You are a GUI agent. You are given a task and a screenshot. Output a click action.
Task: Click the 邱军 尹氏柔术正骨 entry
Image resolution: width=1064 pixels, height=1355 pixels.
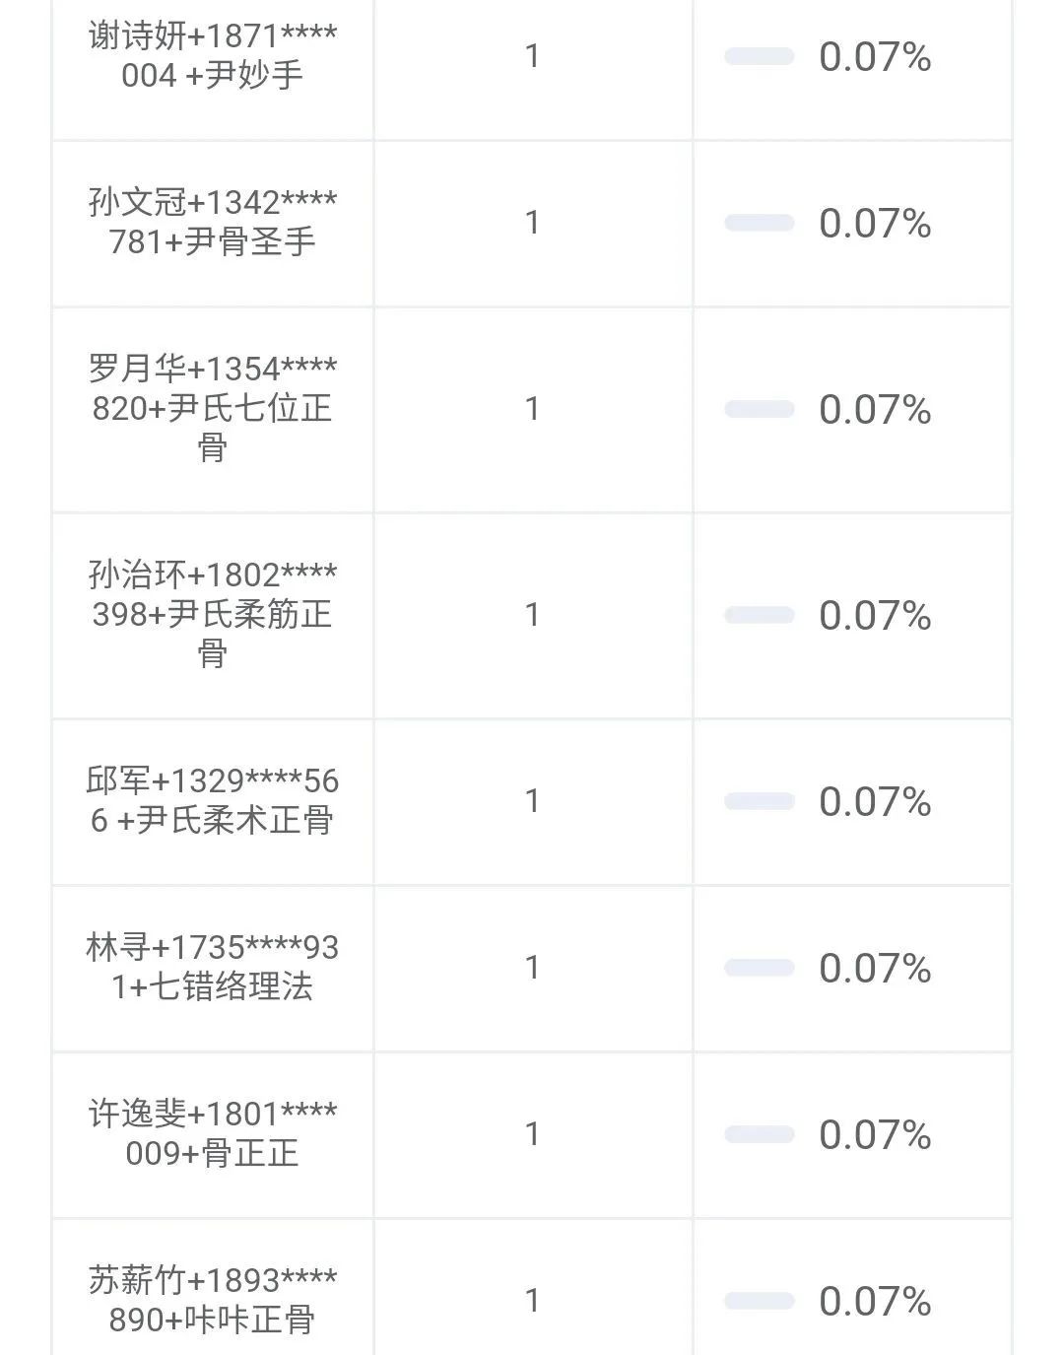(x=212, y=800)
